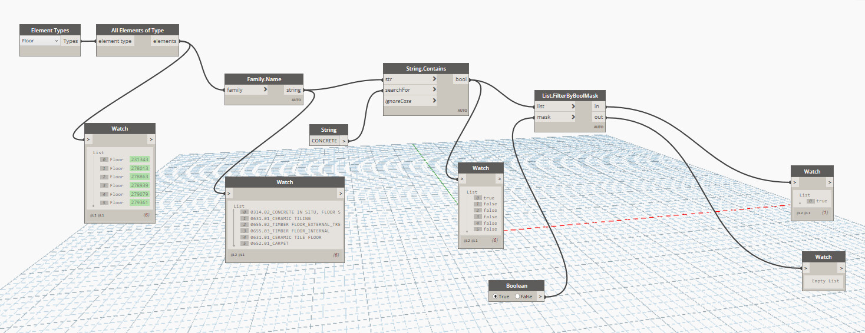This screenshot has height=333, width=865.
Task: Click the CONCRETE text field in String node
Action: click(x=325, y=141)
